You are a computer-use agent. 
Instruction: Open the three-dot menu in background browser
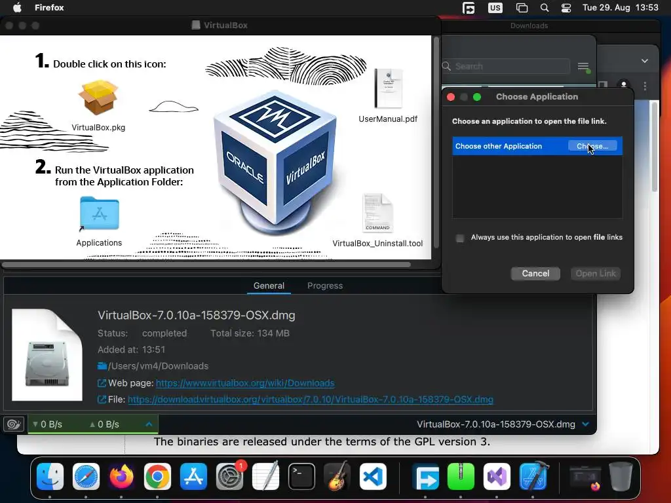point(645,86)
